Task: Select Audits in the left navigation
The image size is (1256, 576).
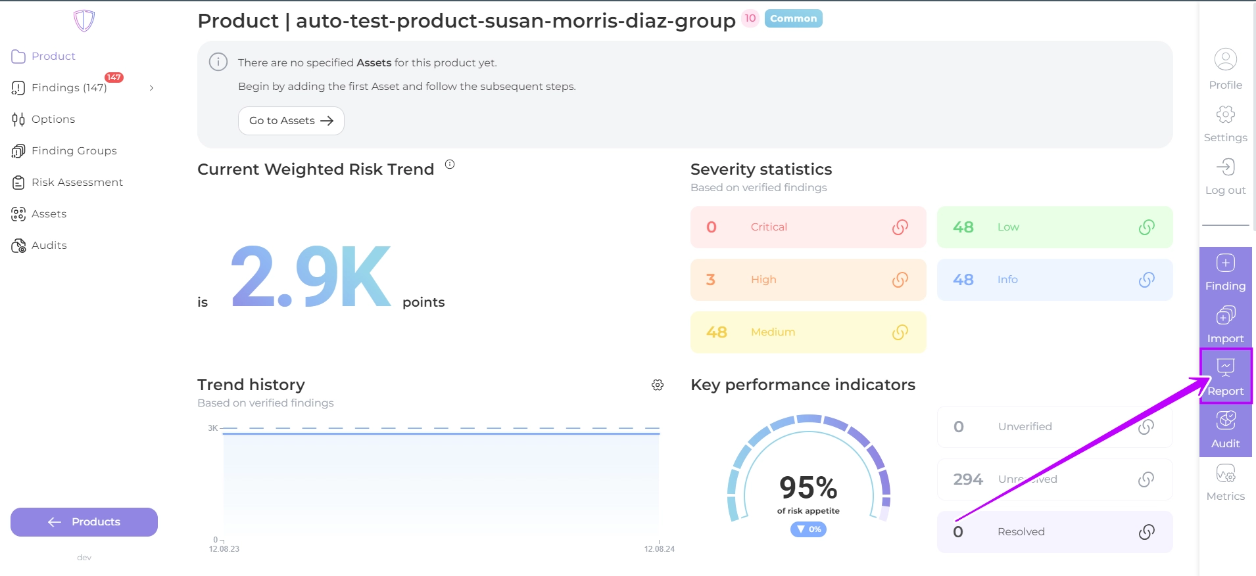Action: (49, 246)
